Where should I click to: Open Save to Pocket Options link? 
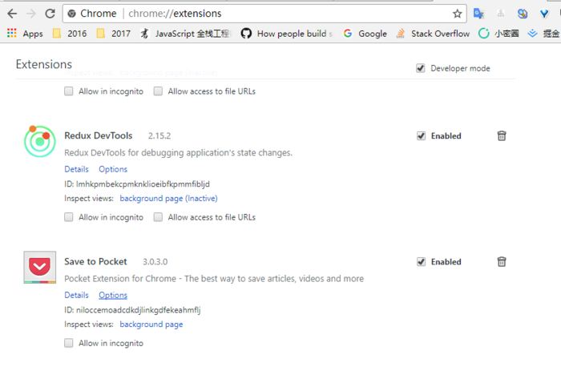(x=113, y=295)
